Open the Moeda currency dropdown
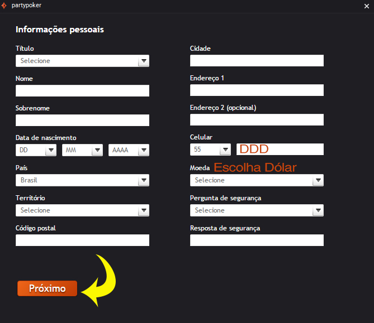The image size is (374, 323). (x=257, y=180)
